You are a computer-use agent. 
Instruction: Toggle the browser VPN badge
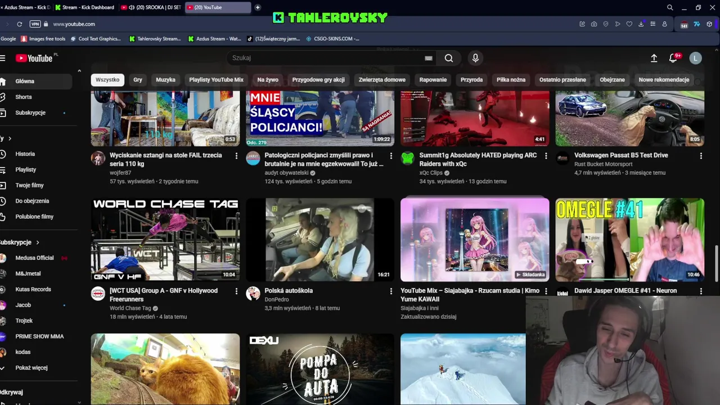click(x=35, y=24)
